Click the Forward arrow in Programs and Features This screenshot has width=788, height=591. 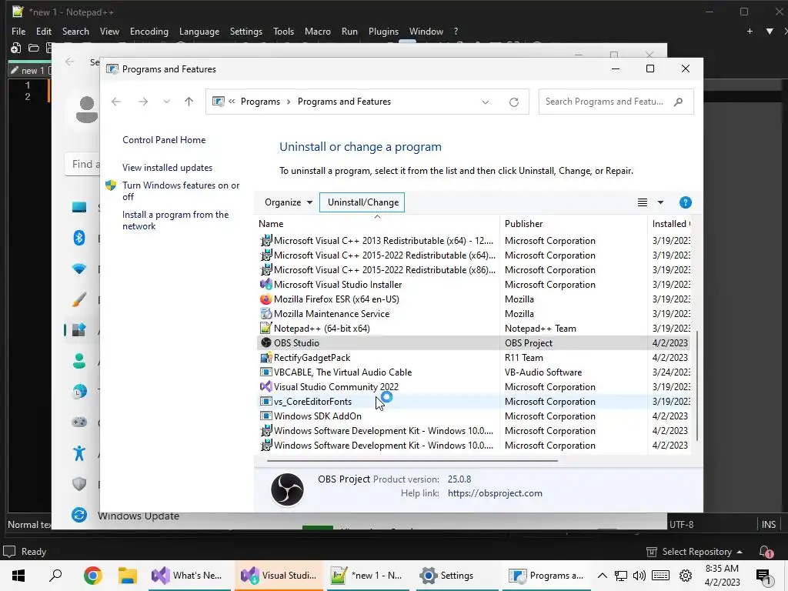point(143,102)
